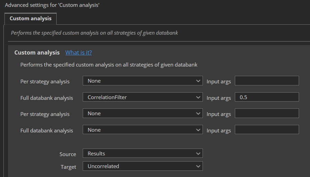Click the italic description text under the tab
This screenshot has width=310, height=177.
94,33
